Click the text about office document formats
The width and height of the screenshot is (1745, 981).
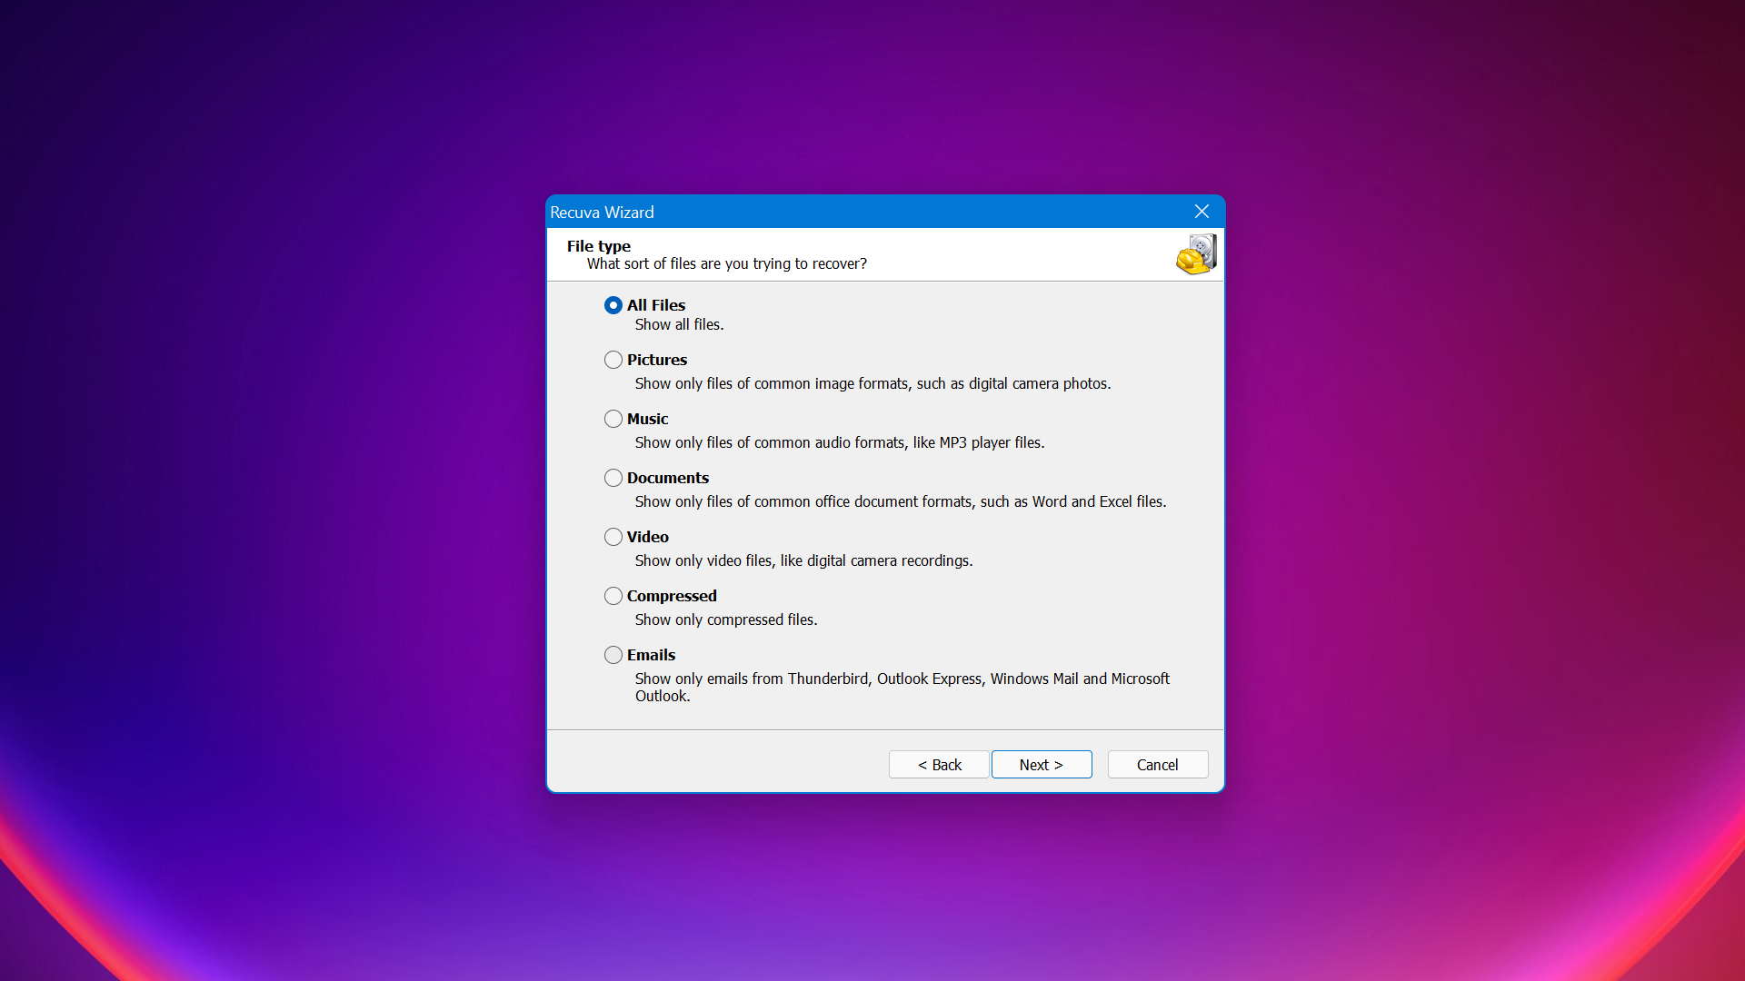901,502
